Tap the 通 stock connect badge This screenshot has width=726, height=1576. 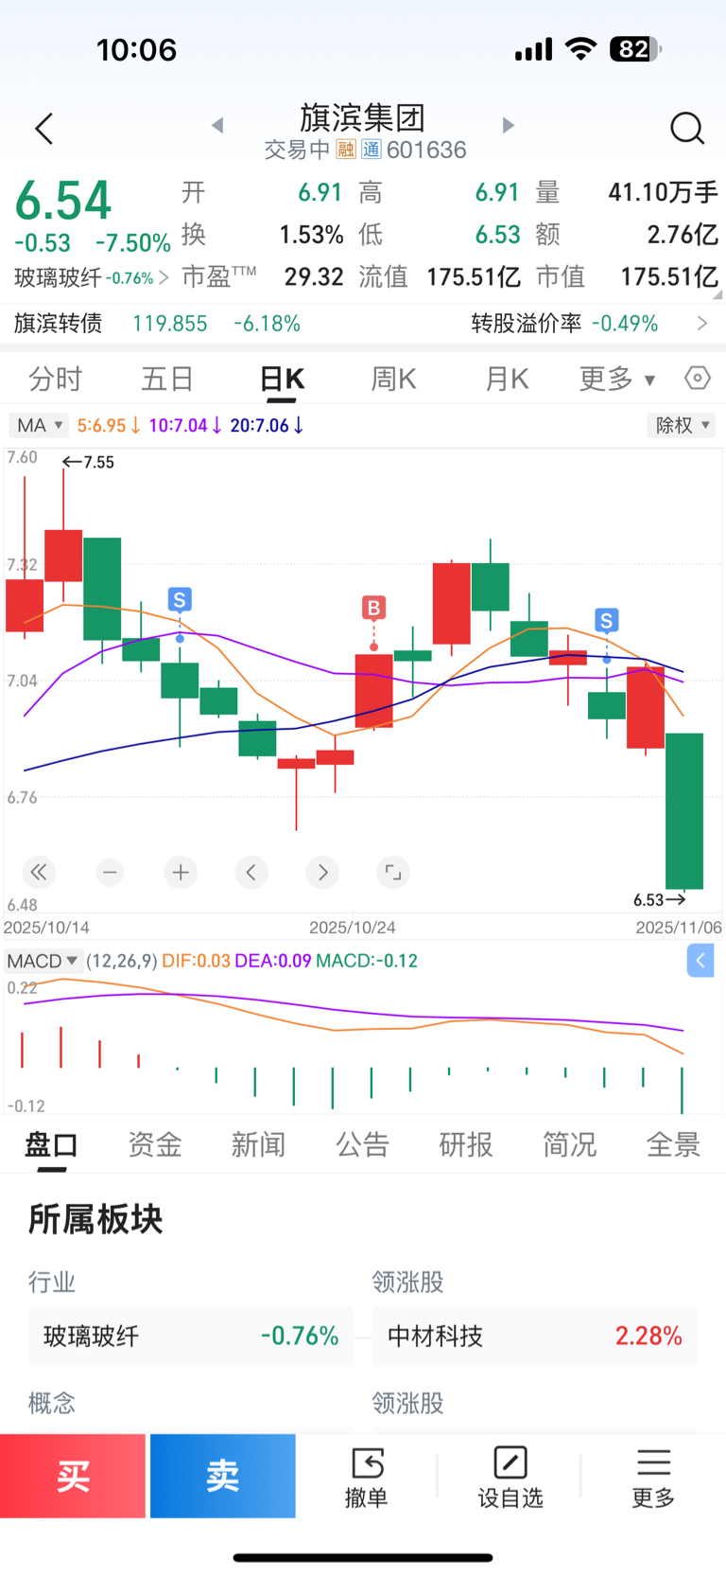click(x=372, y=150)
